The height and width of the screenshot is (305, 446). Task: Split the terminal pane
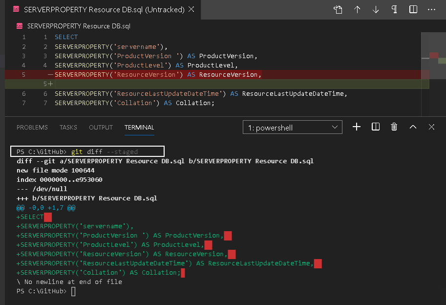(375, 127)
